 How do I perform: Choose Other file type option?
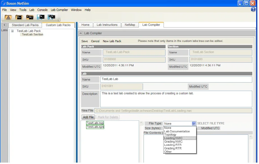click(180, 152)
